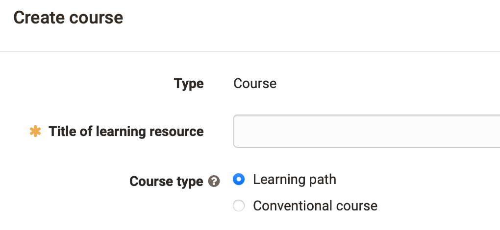Image resolution: width=500 pixels, height=230 pixels.
Task: Activate the unselected course type radio circle
Action: click(x=239, y=206)
